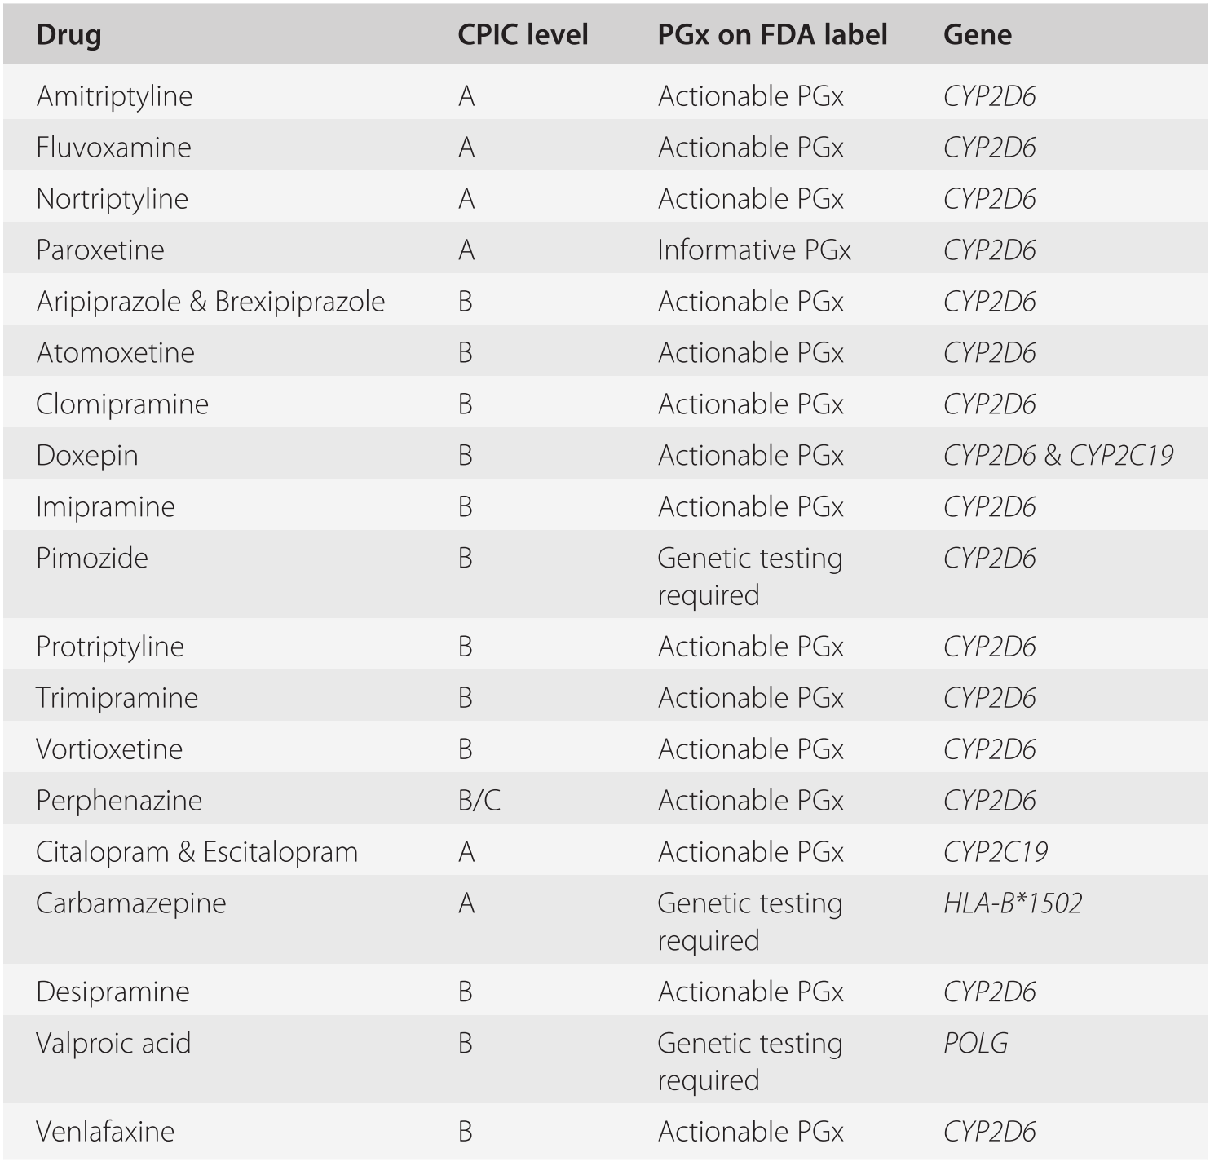Click the Vortioxetine row name
Image resolution: width=1210 pixels, height=1166 pixels.
pos(109,749)
